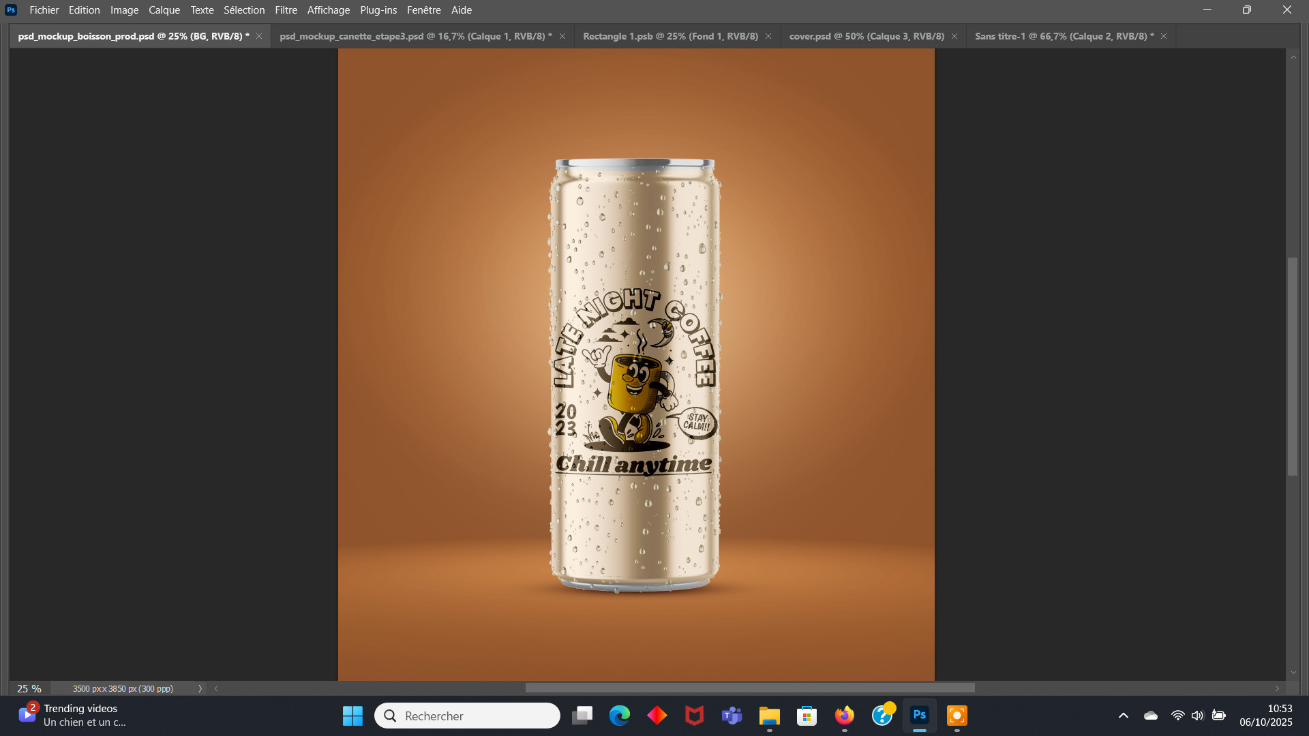
Task: Show hidden system tray icons
Action: click(x=1123, y=716)
